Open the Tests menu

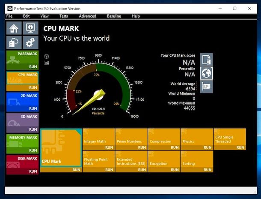(x=64, y=16)
